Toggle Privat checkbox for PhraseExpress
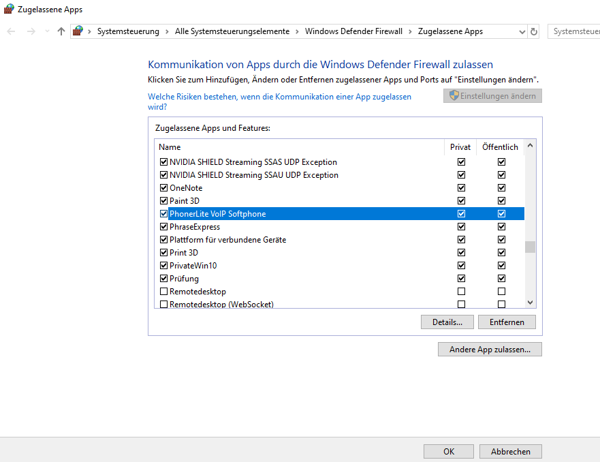 [462, 227]
